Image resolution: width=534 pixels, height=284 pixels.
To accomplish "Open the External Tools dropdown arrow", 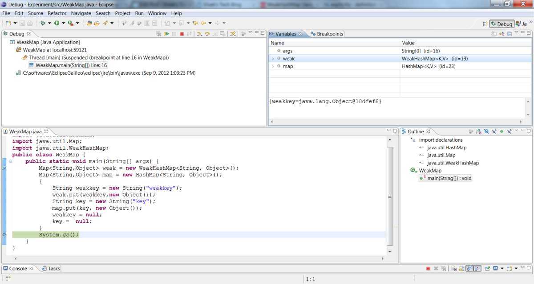I will tap(77, 23).
